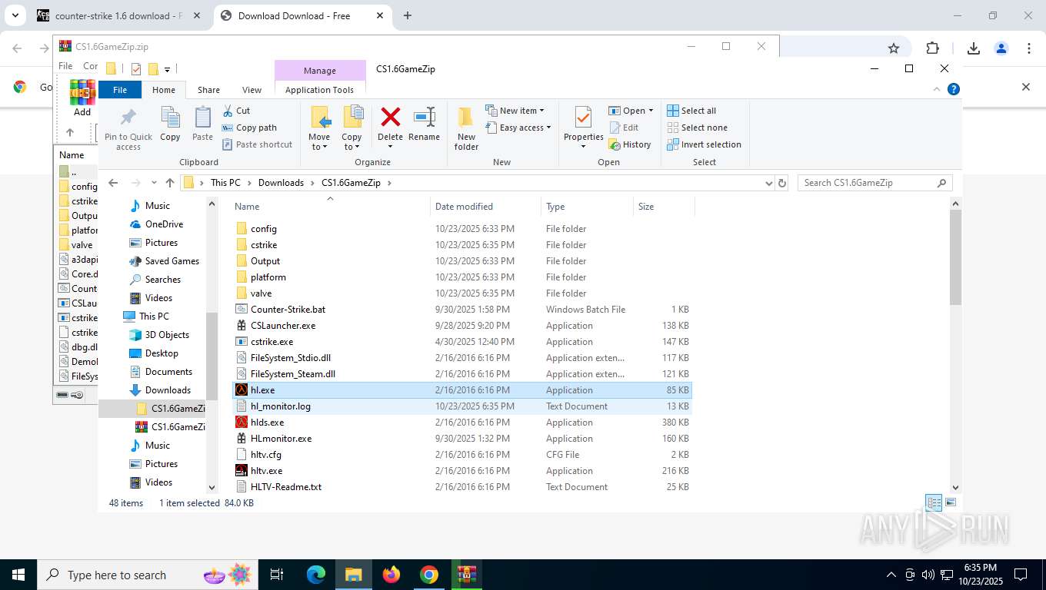Click the Explorer Help question mark icon
The height and width of the screenshot is (590, 1046).
tap(954, 89)
